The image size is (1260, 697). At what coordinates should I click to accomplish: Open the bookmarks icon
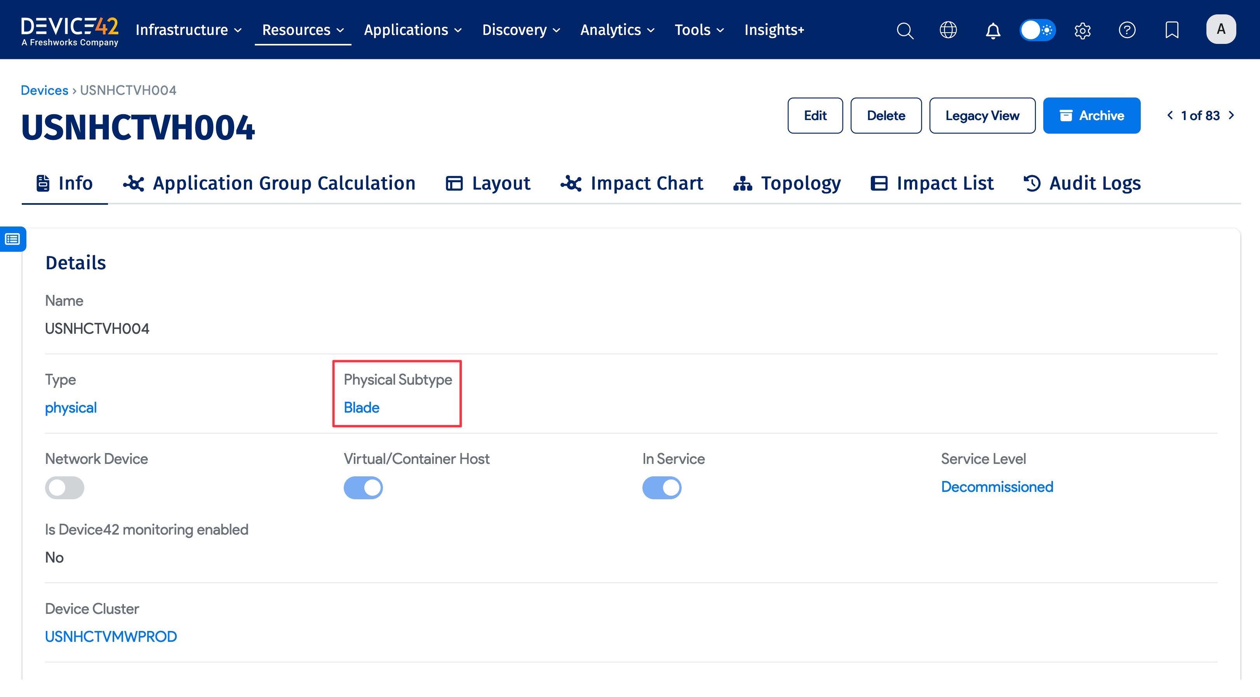(x=1172, y=30)
